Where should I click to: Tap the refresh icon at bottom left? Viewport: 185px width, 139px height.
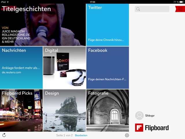coord(4,135)
